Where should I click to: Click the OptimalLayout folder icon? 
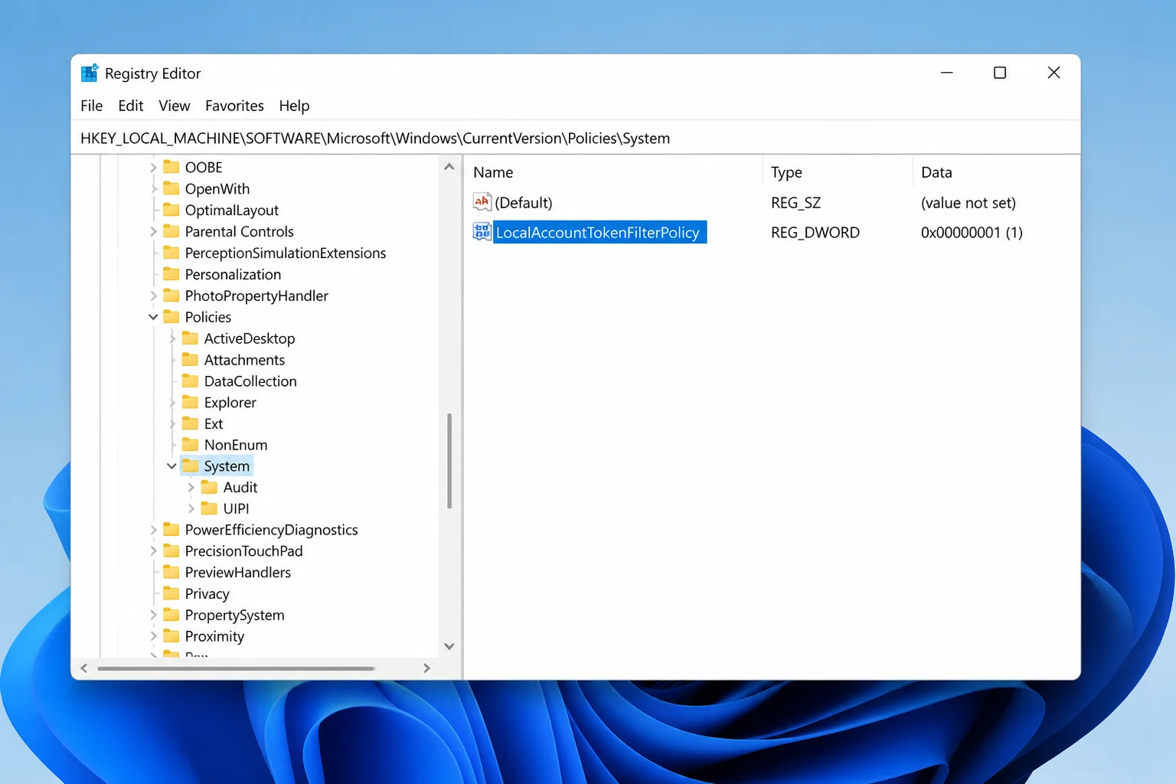tap(171, 210)
